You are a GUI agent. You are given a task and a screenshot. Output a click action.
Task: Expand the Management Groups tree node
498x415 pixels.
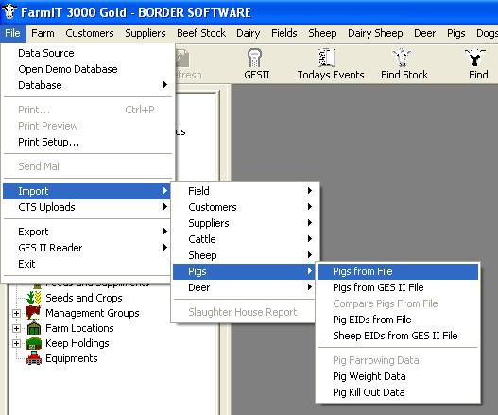point(16,313)
